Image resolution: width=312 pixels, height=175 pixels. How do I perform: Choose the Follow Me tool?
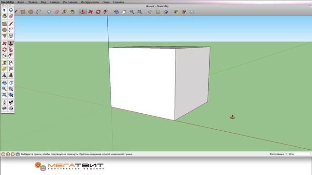11,50
